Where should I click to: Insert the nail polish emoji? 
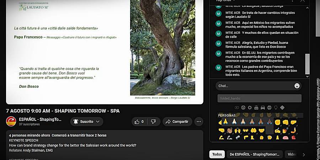tap(285, 130)
